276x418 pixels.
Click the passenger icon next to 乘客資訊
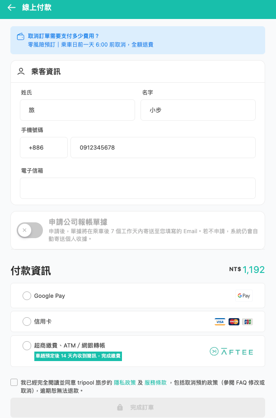tap(20, 71)
